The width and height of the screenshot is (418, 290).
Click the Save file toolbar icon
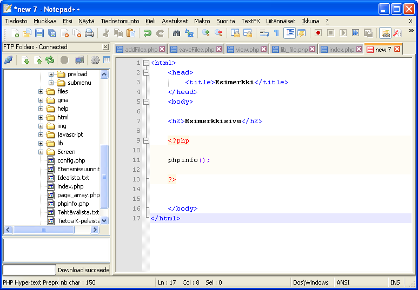[x=39, y=33]
